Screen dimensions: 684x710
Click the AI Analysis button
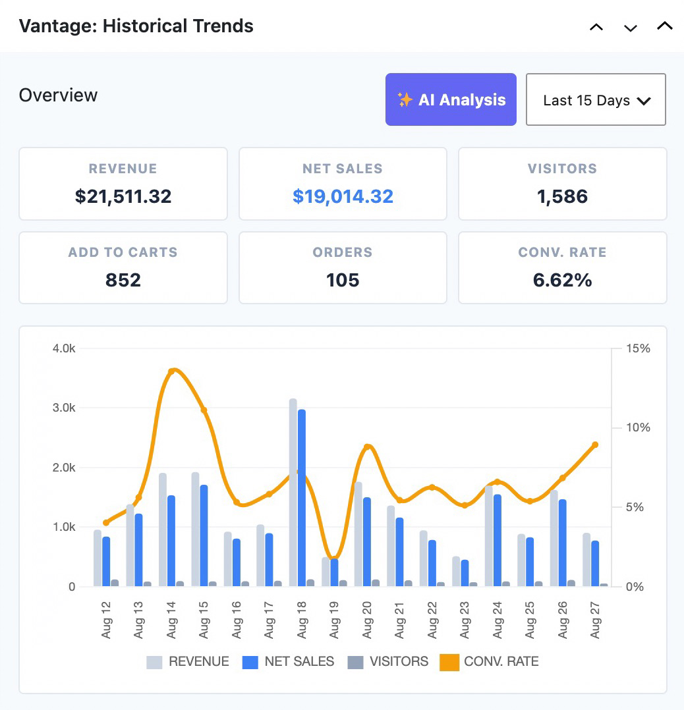451,99
